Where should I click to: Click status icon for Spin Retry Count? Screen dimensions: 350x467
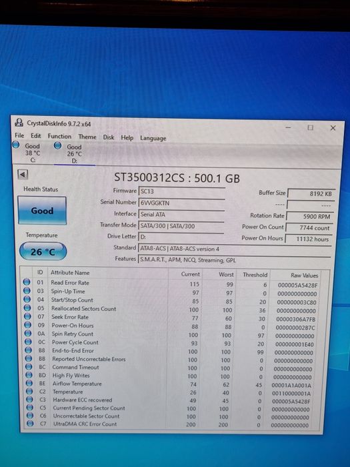point(28,333)
